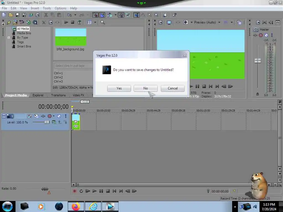
Task: Click Cancel in the save changes dialog
Action: [172, 88]
